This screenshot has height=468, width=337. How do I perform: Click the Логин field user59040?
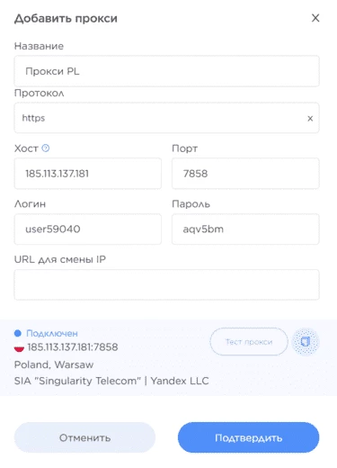[x=88, y=229]
